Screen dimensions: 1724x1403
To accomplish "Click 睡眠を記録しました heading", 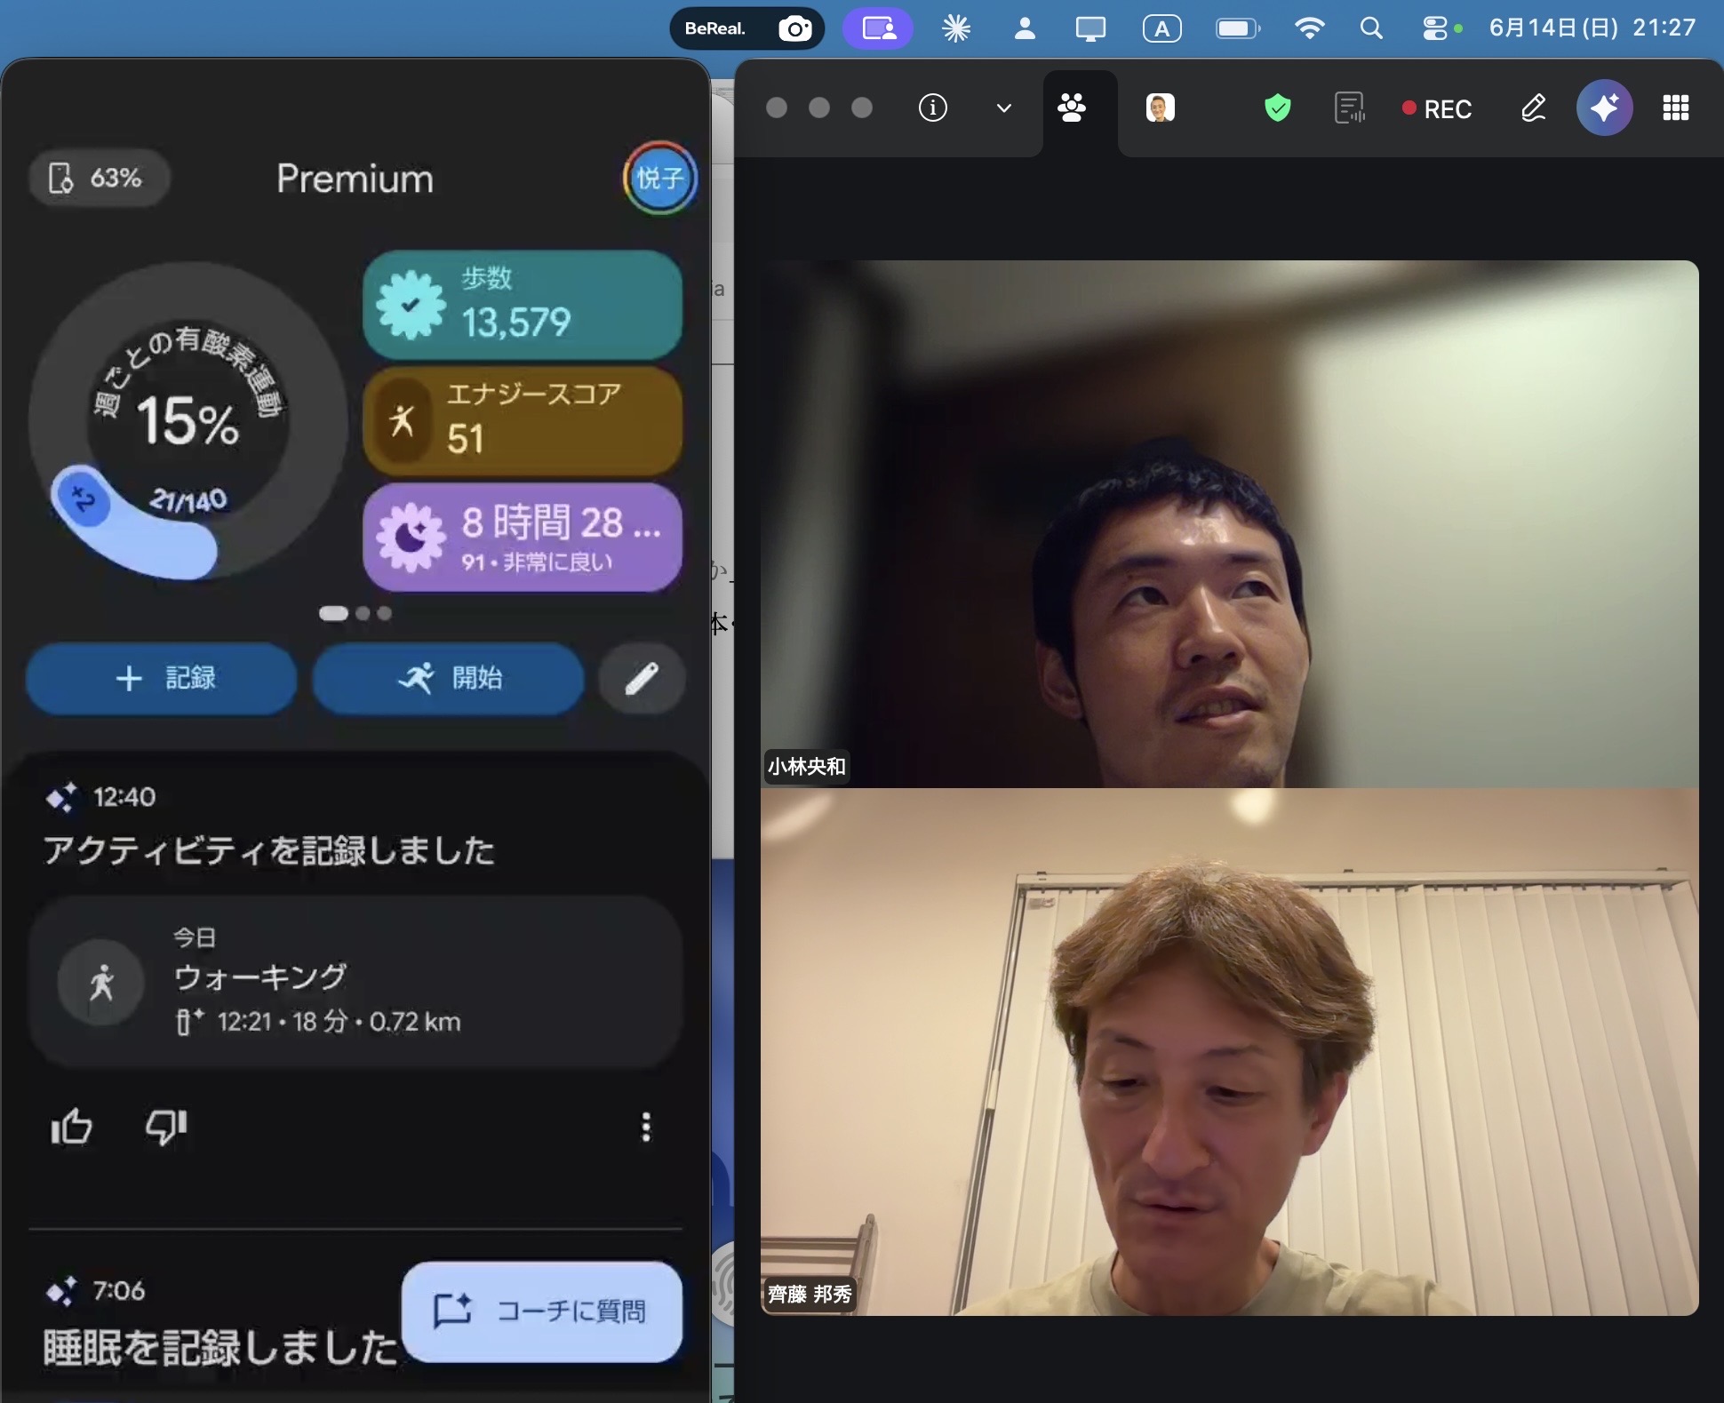I will [219, 1347].
